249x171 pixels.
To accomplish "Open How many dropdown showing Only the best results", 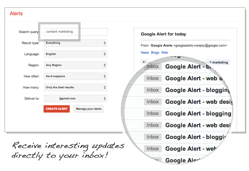I will [x=76, y=88].
